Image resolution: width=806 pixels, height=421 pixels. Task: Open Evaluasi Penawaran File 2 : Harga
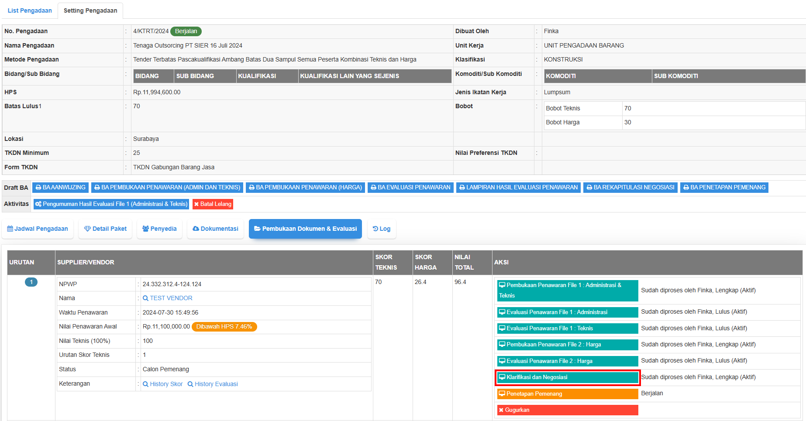[x=567, y=361]
